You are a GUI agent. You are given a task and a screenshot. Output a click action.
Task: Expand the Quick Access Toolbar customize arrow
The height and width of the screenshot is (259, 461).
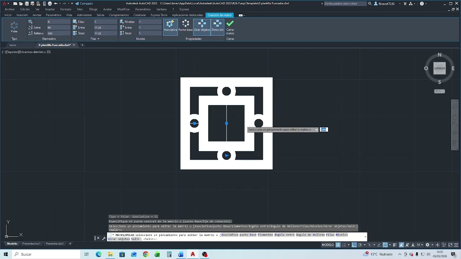pyautogui.click(x=72, y=4)
